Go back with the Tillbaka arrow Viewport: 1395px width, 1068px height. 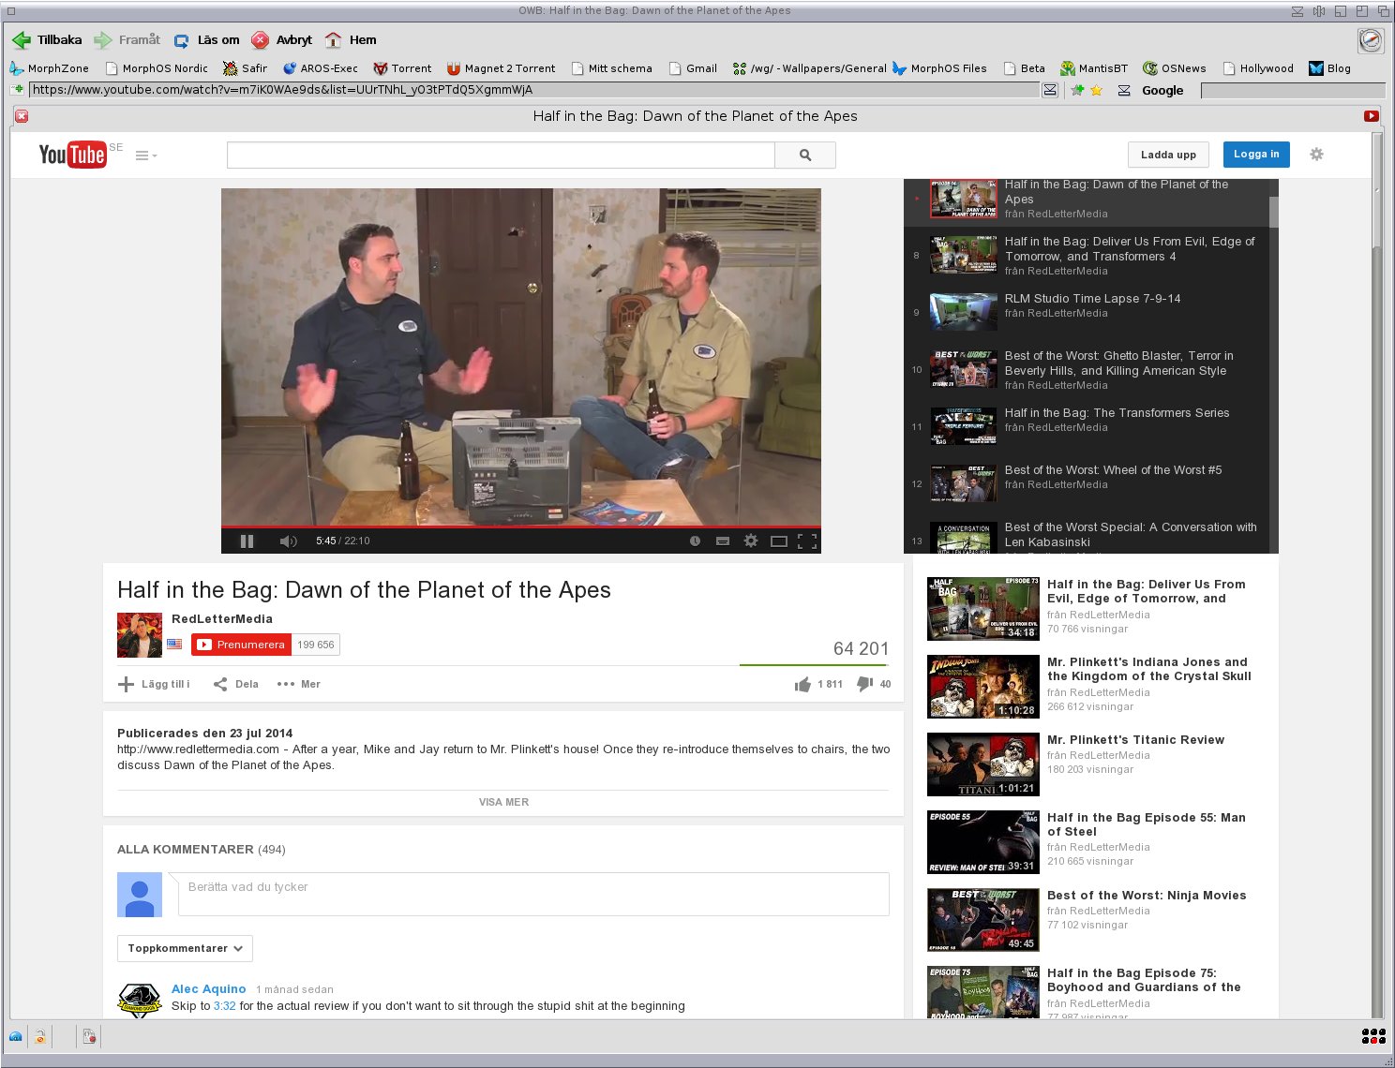(x=47, y=40)
